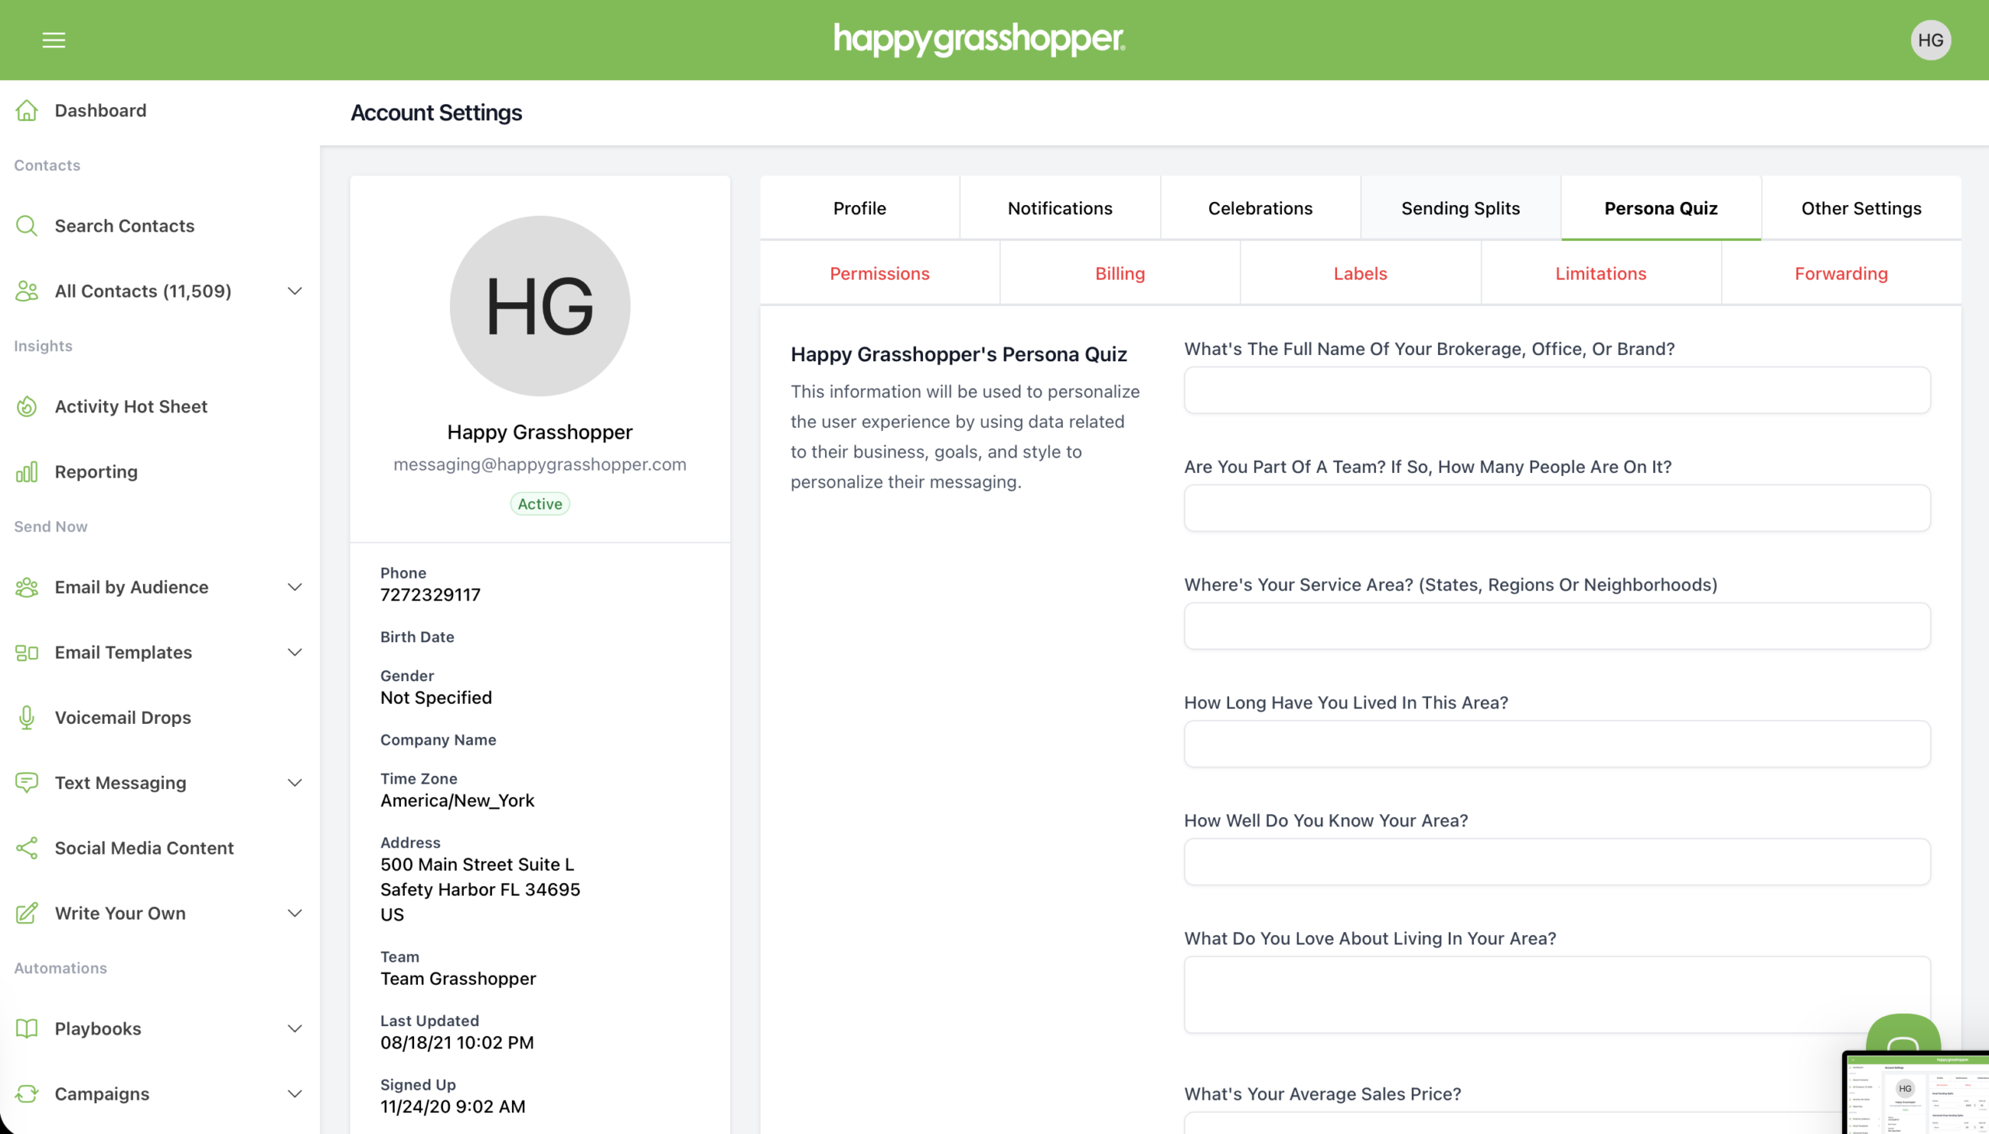Image resolution: width=1989 pixels, height=1134 pixels.
Task: Switch to the Notifications tab
Action: (1060, 208)
